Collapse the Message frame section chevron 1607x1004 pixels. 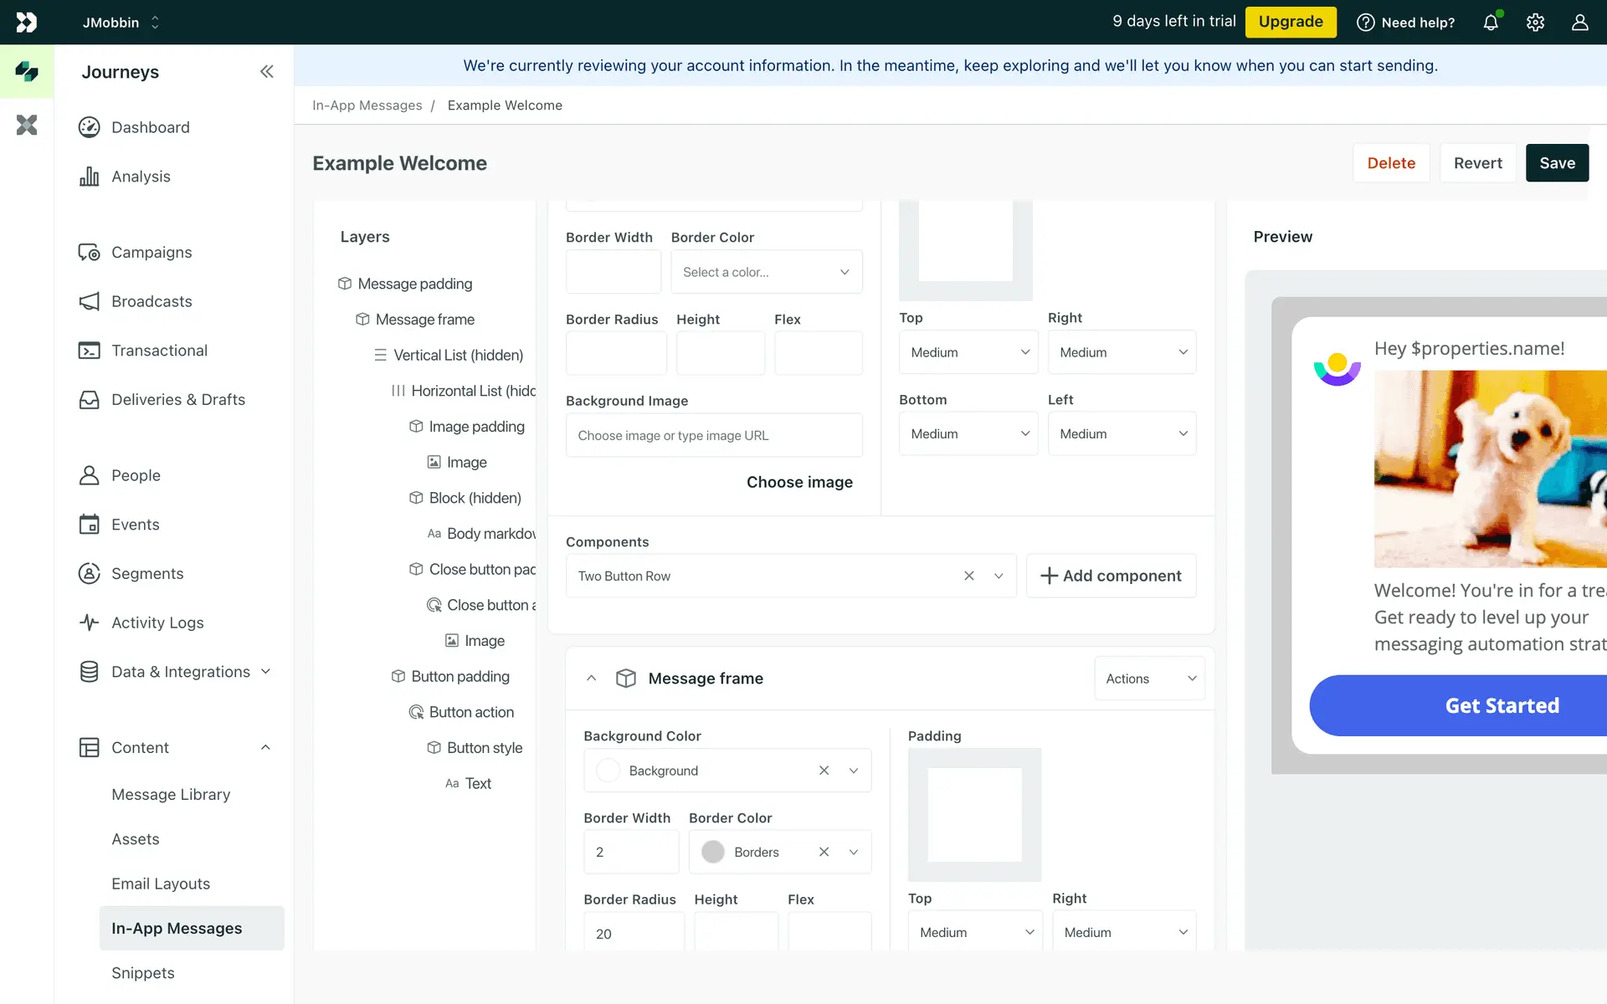point(592,679)
